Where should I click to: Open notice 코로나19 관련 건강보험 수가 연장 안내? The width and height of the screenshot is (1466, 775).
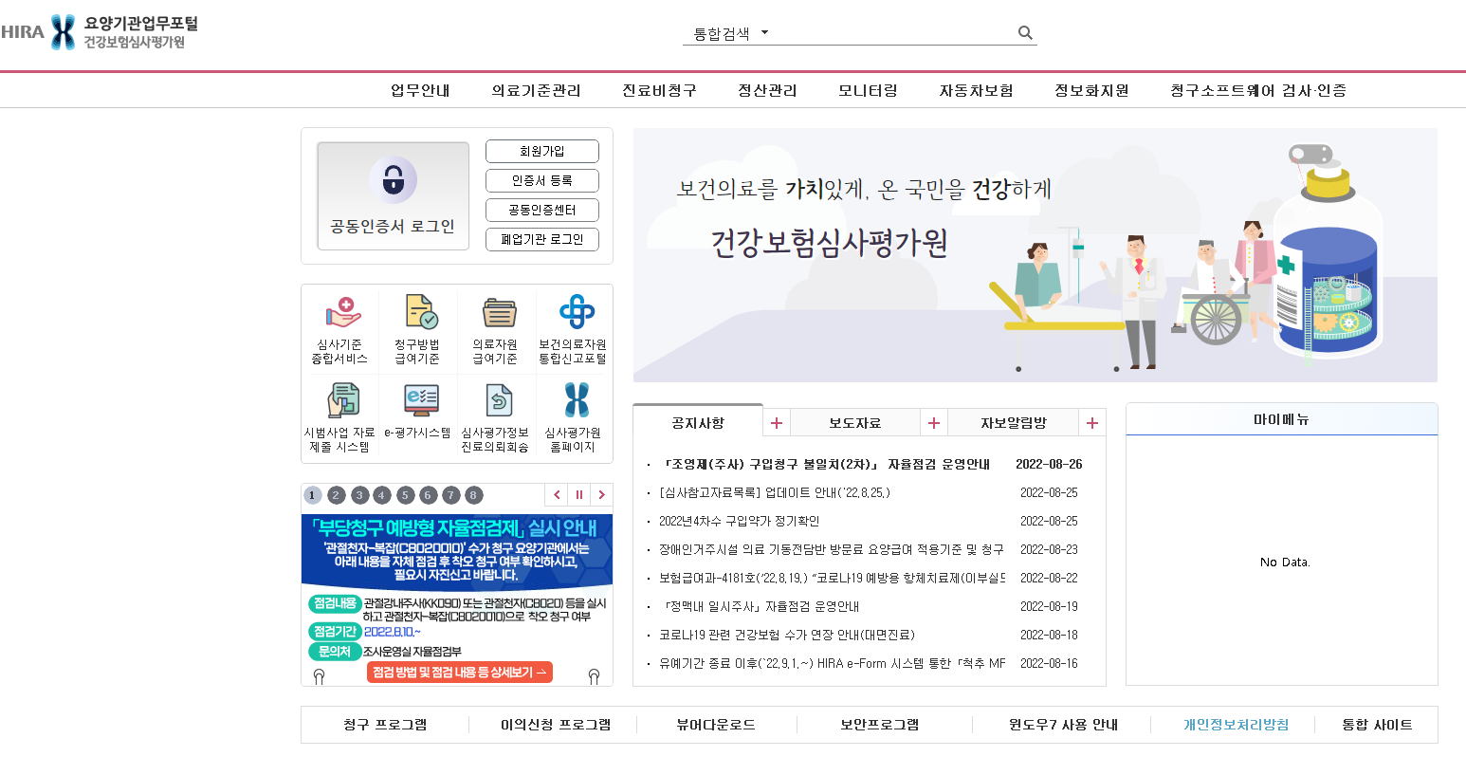(787, 636)
